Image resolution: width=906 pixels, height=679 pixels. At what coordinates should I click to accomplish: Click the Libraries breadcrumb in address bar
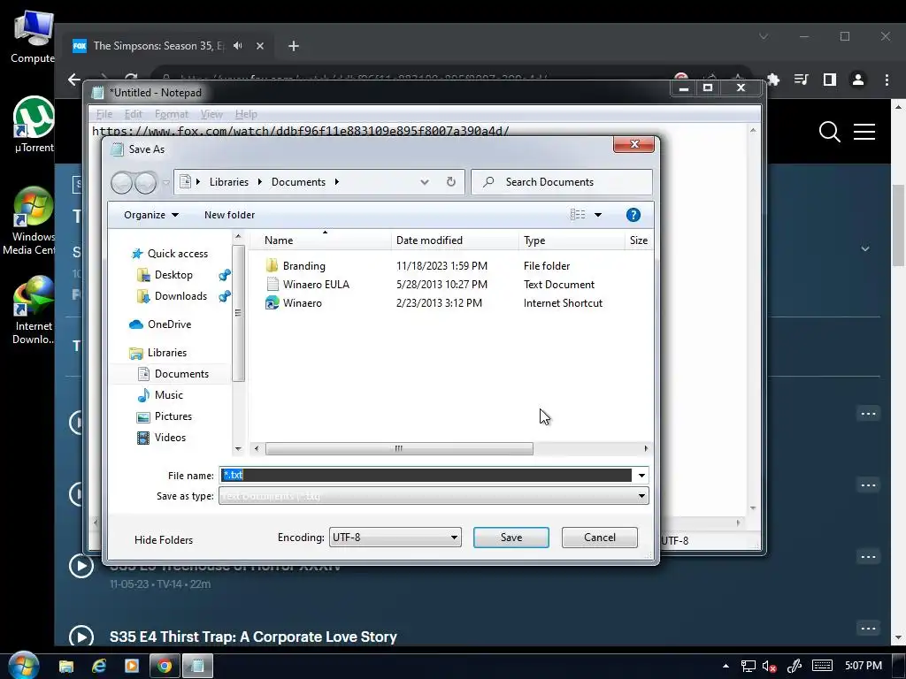click(229, 182)
